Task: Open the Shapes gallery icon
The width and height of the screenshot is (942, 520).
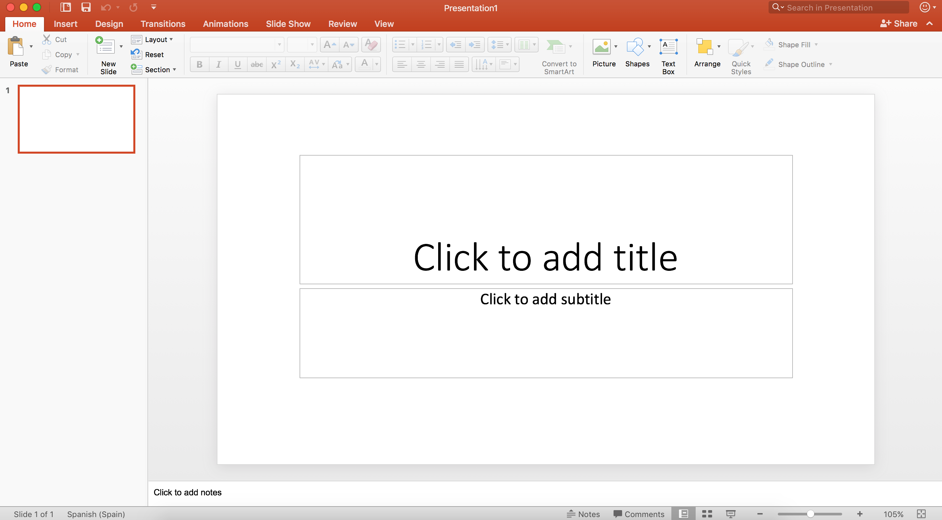Action: [x=635, y=47]
